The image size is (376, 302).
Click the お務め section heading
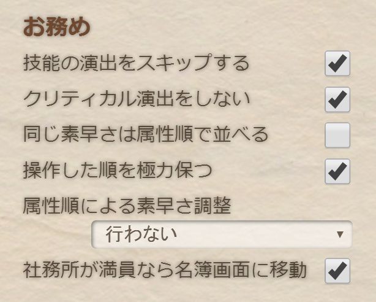(x=56, y=28)
